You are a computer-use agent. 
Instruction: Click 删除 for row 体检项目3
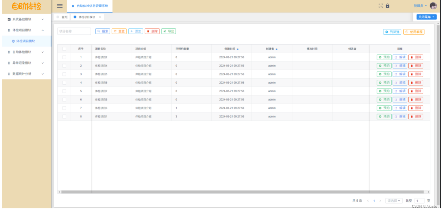point(416,108)
